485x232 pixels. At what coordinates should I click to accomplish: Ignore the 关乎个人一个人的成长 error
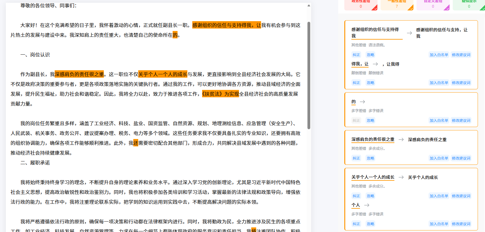tap(370, 196)
